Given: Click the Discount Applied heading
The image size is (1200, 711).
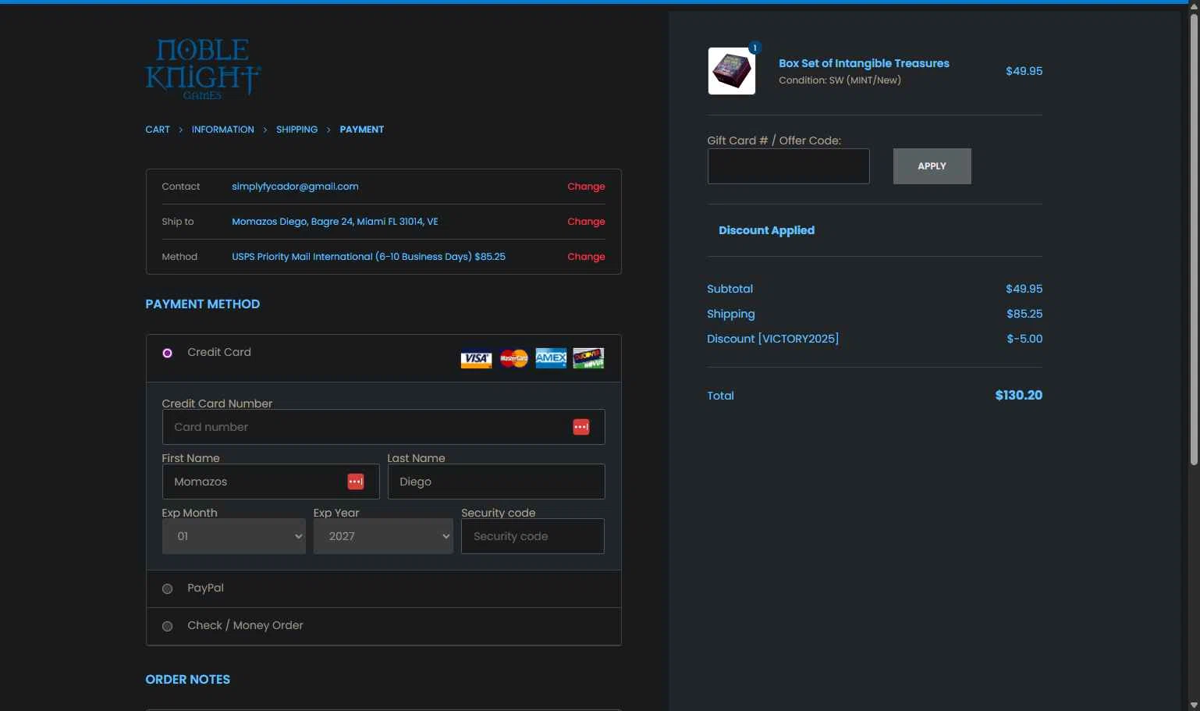Looking at the screenshot, I should coord(766,230).
